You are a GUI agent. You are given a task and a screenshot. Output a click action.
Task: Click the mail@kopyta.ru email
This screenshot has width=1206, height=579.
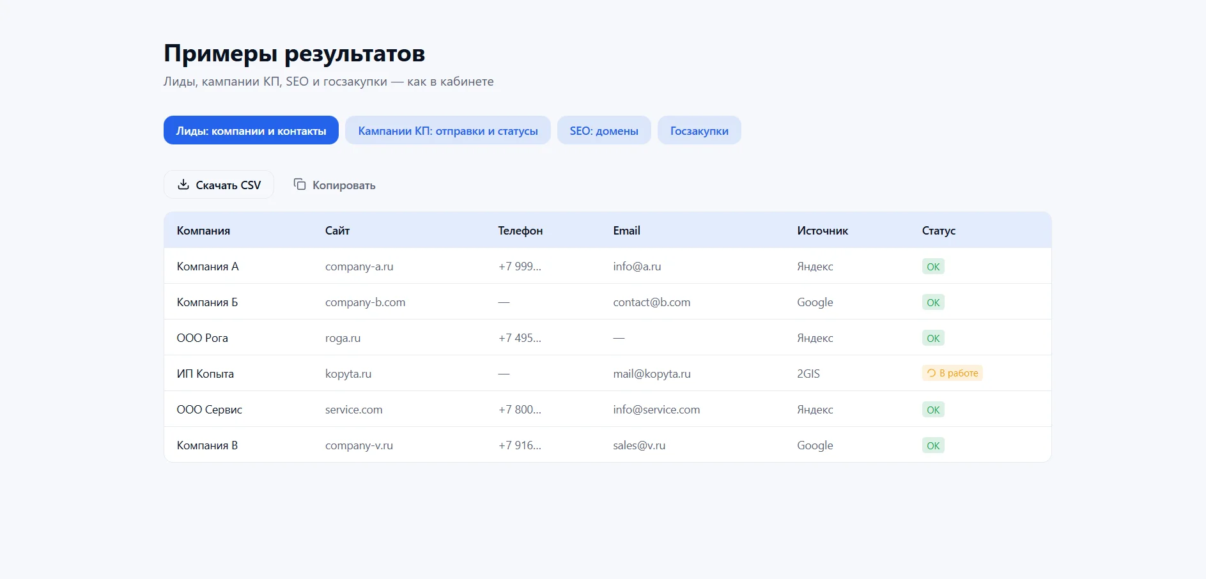pos(651,374)
